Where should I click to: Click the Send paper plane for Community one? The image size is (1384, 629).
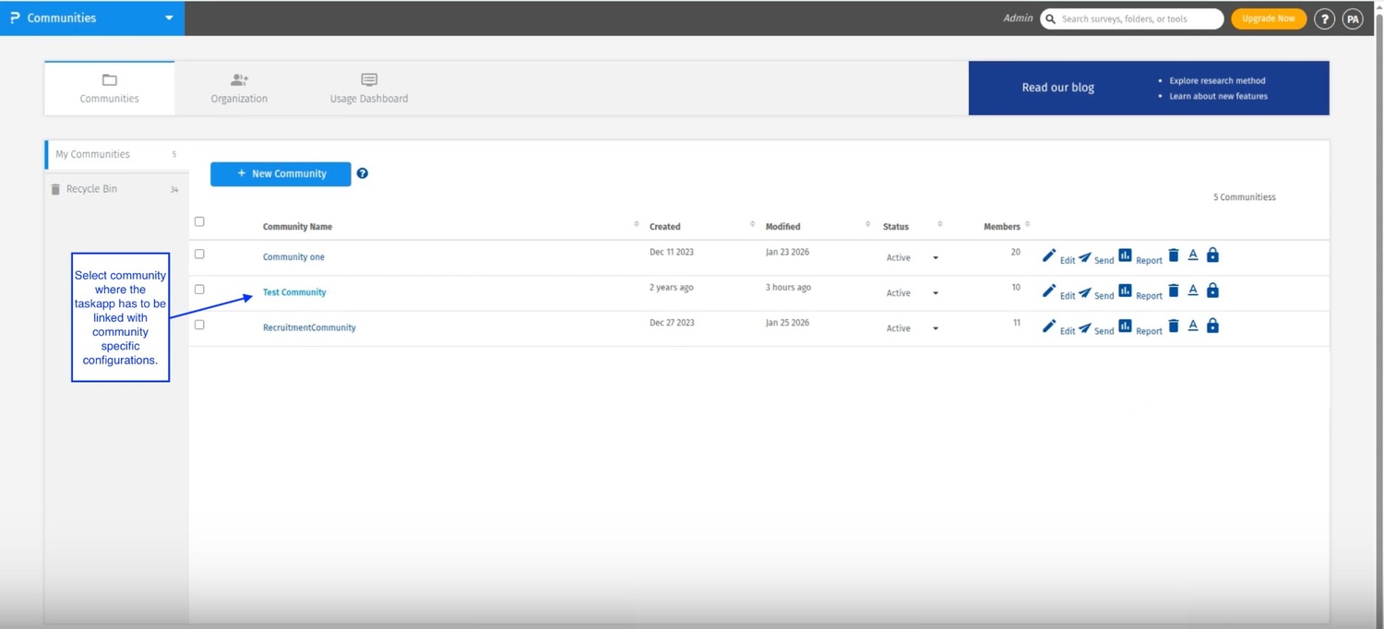tap(1085, 256)
